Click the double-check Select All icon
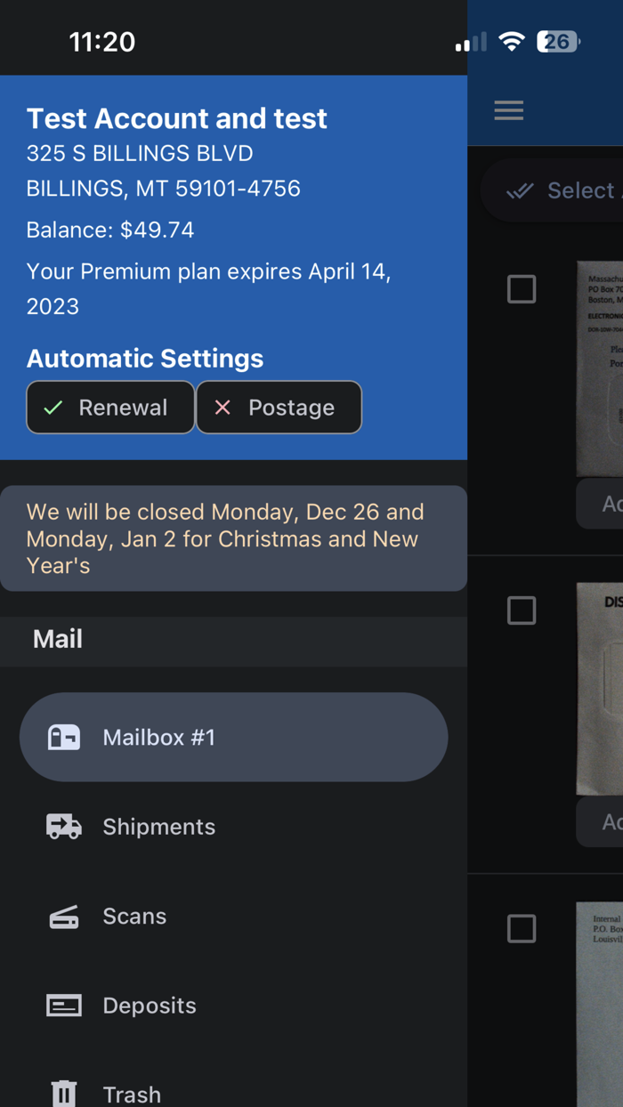 (519, 190)
